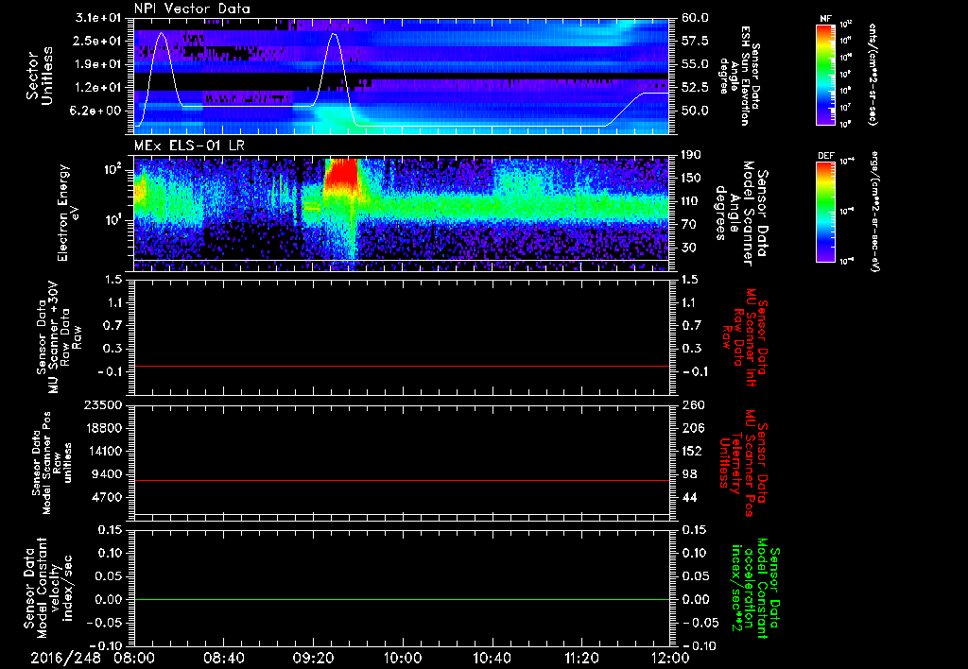
Task: Pick a color on the DEF colorbar
Action: [x=825, y=212]
